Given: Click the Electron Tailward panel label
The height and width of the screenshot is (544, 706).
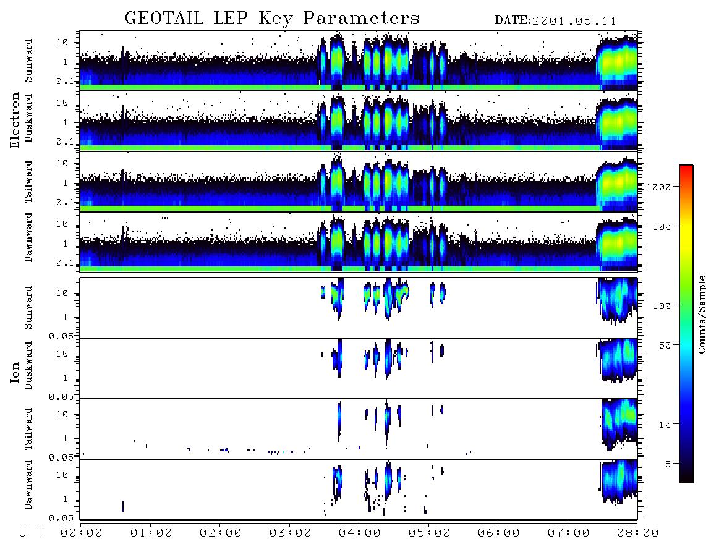Looking at the screenshot, I should 28,182.
